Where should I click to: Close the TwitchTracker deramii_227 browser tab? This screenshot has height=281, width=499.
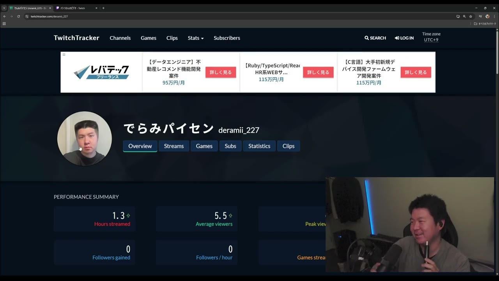tap(50, 8)
